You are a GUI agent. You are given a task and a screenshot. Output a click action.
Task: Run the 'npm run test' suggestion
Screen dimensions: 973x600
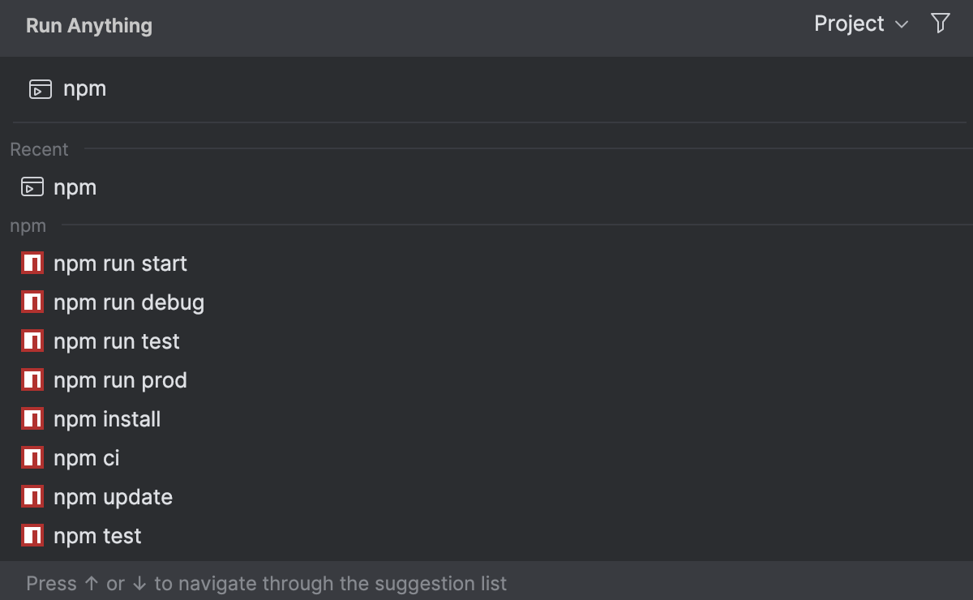[116, 341]
